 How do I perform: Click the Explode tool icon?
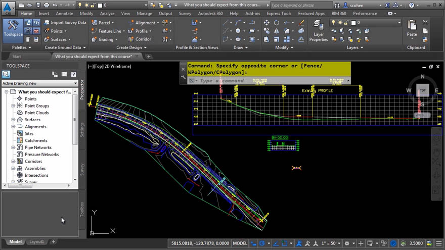[301, 31]
